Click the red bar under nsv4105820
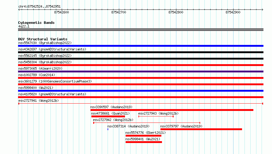 tap(141, 97)
